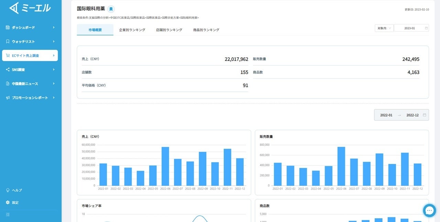This screenshot has height=222, width=440.
Task: Open SNS調査 menu item
Action: coord(30,70)
